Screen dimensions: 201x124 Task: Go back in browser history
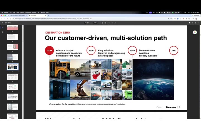(2, 19)
